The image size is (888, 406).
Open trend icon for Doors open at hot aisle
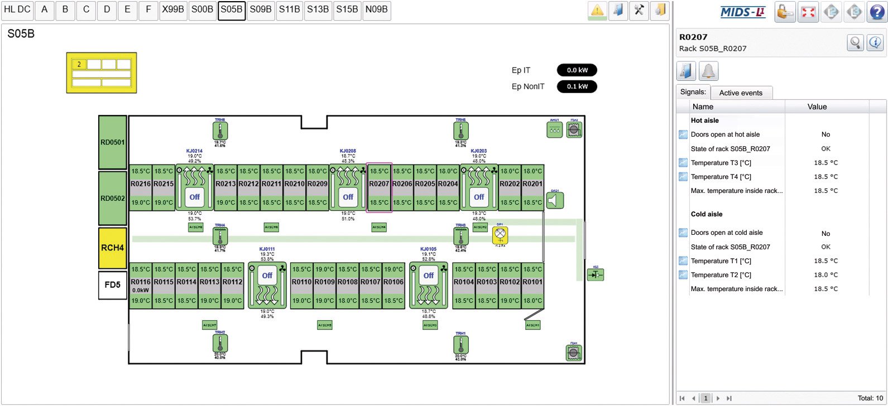click(683, 134)
